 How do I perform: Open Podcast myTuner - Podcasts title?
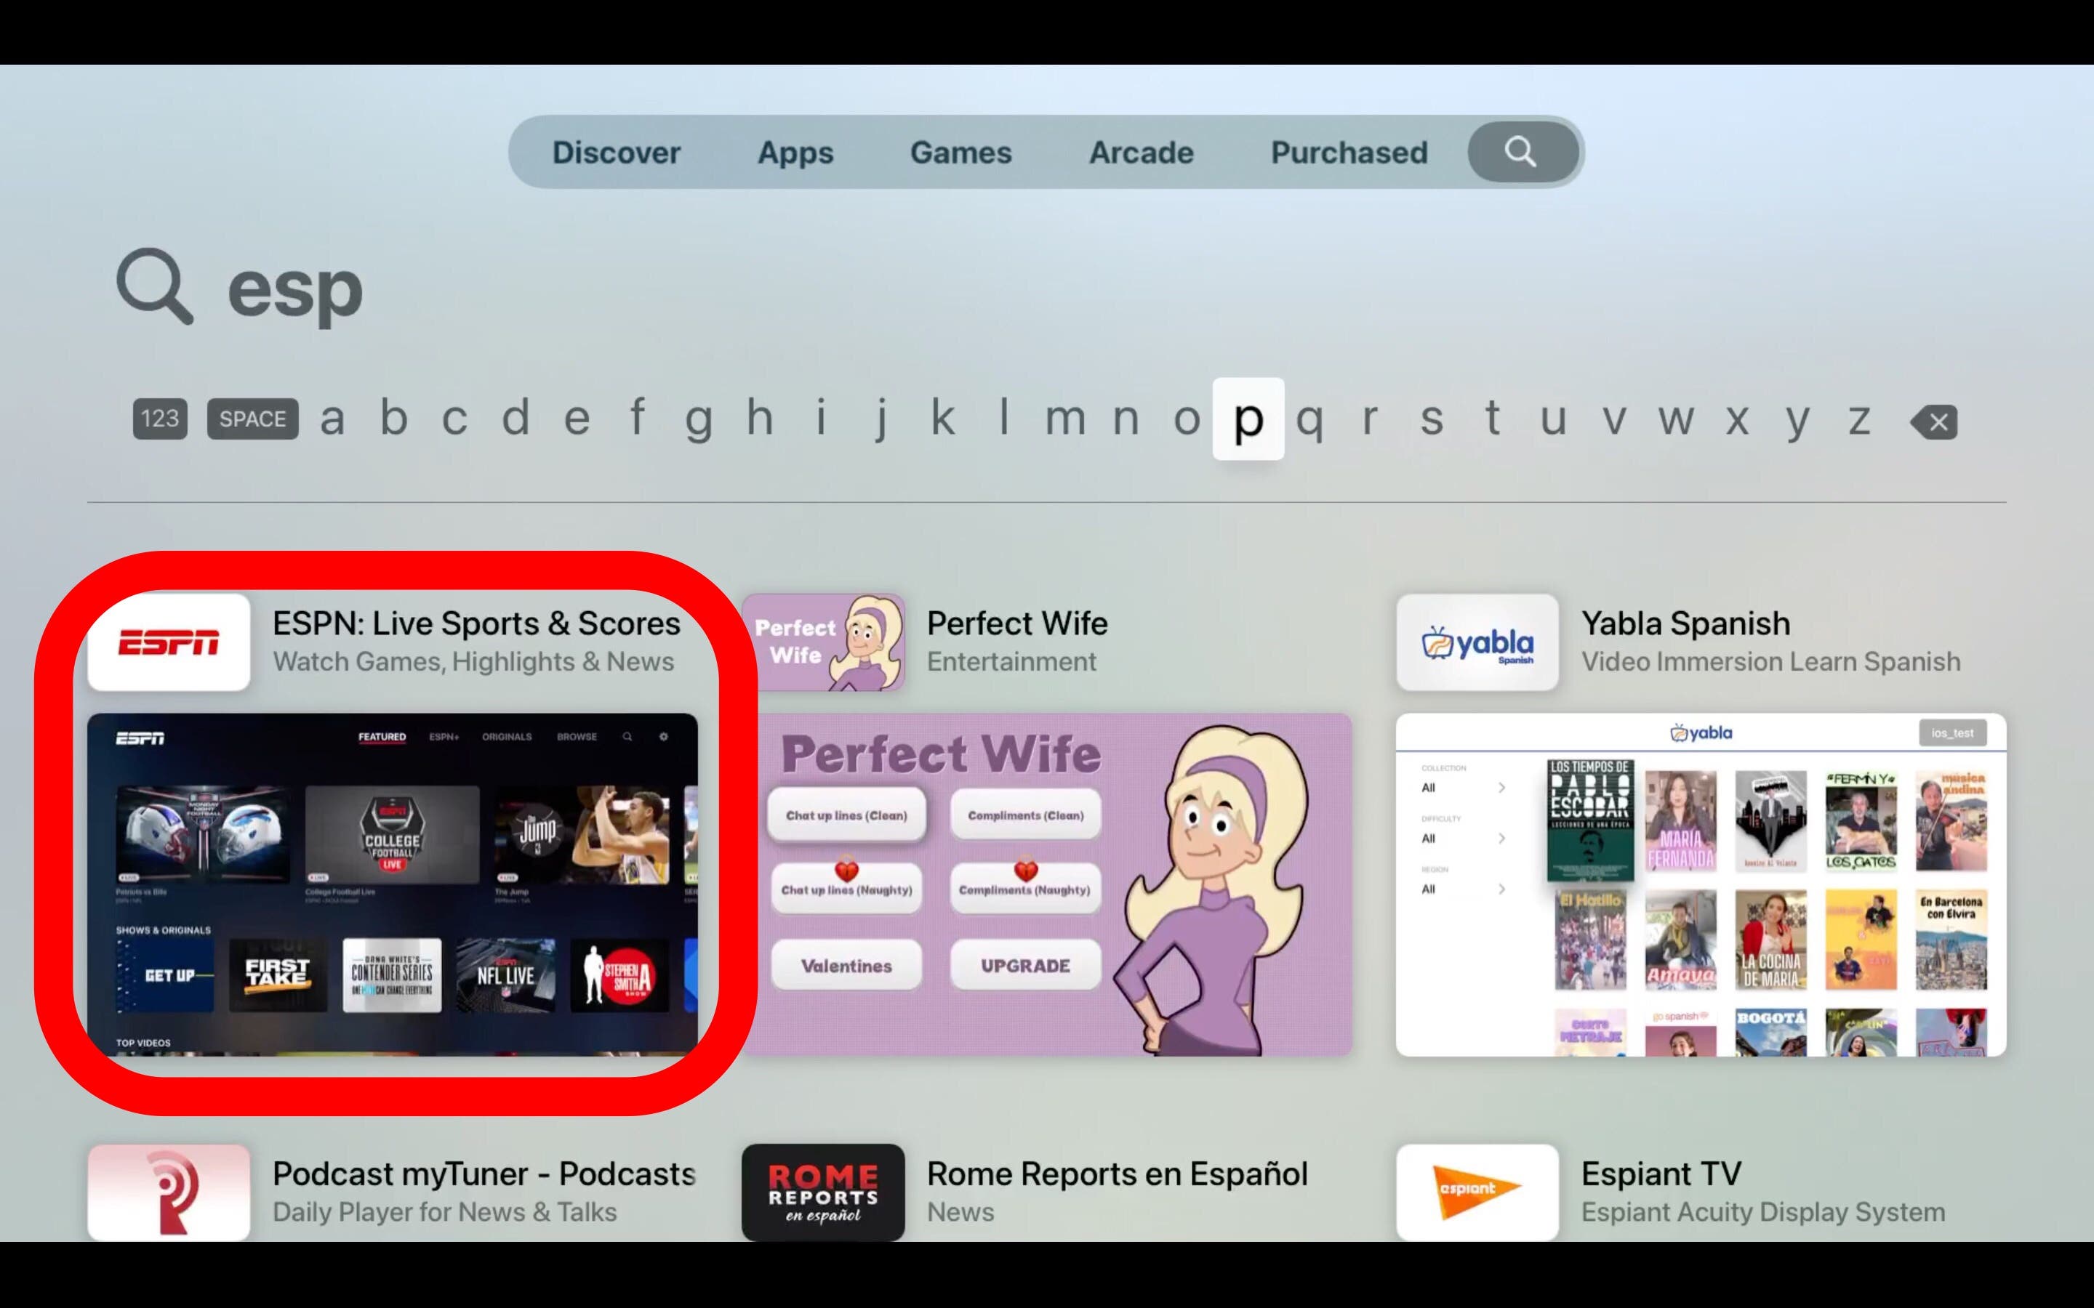click(484, 1174)
